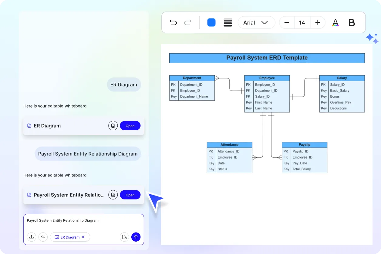The width and height of the screenshot is (381, 254).
Task: Open the text alignment lines icon
Action: click(228, 22)
